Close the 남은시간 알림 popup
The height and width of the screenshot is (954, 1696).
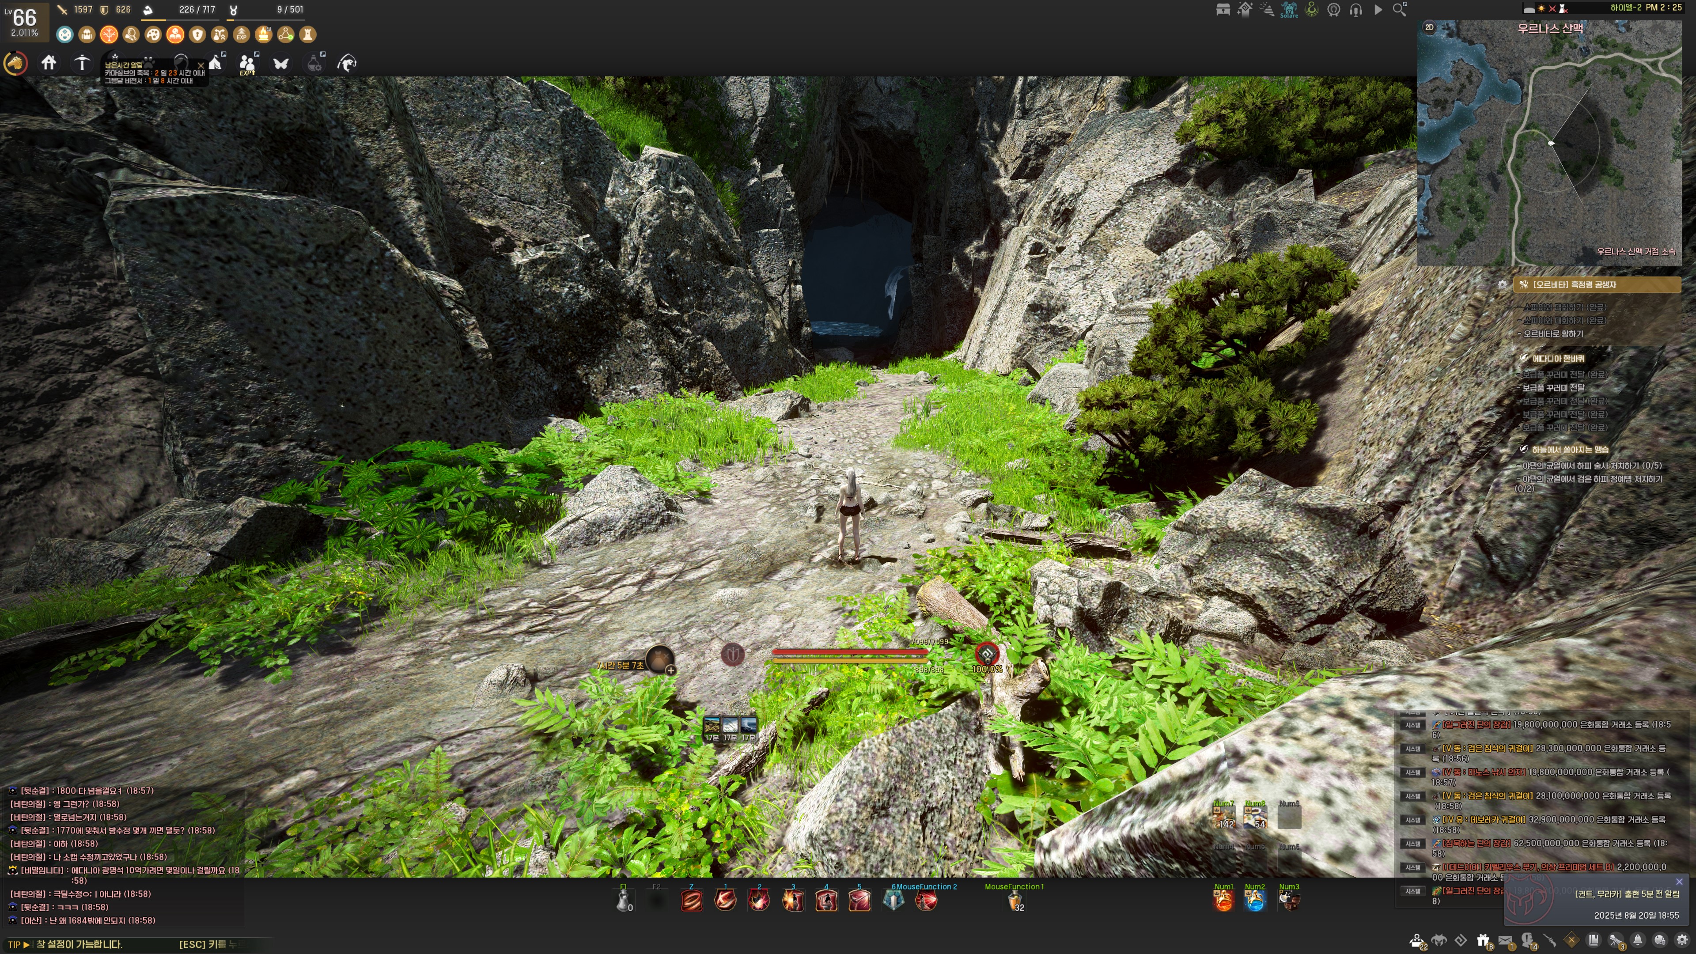point(201,65)
